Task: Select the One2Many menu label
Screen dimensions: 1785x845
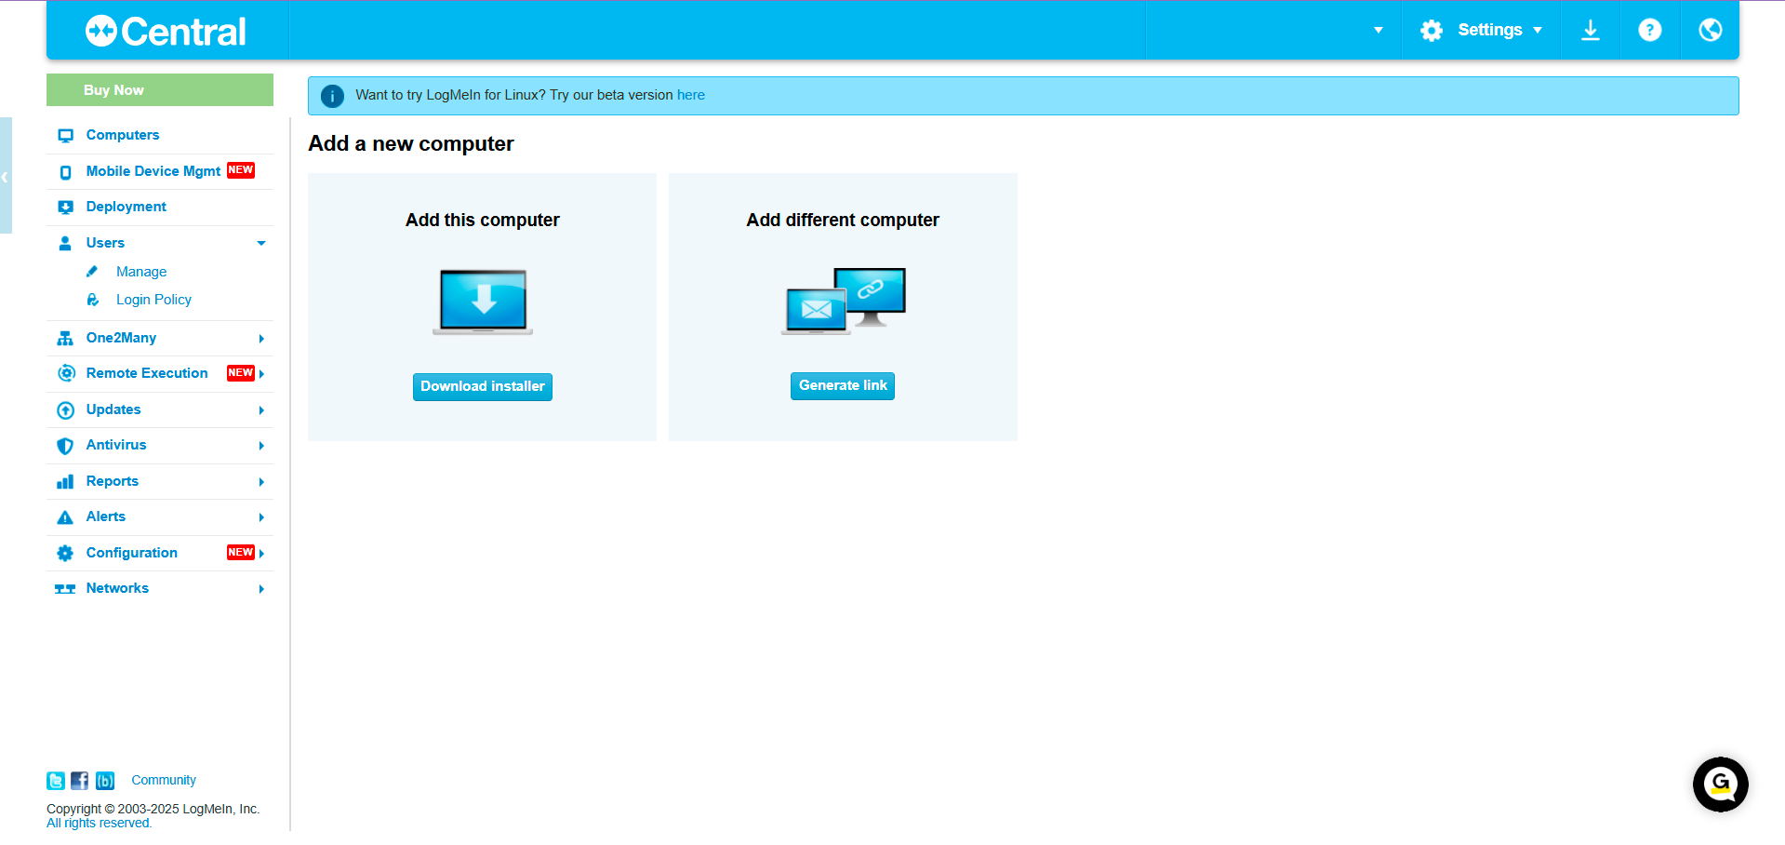Action: pyautogui.click(x=121, y=338)
